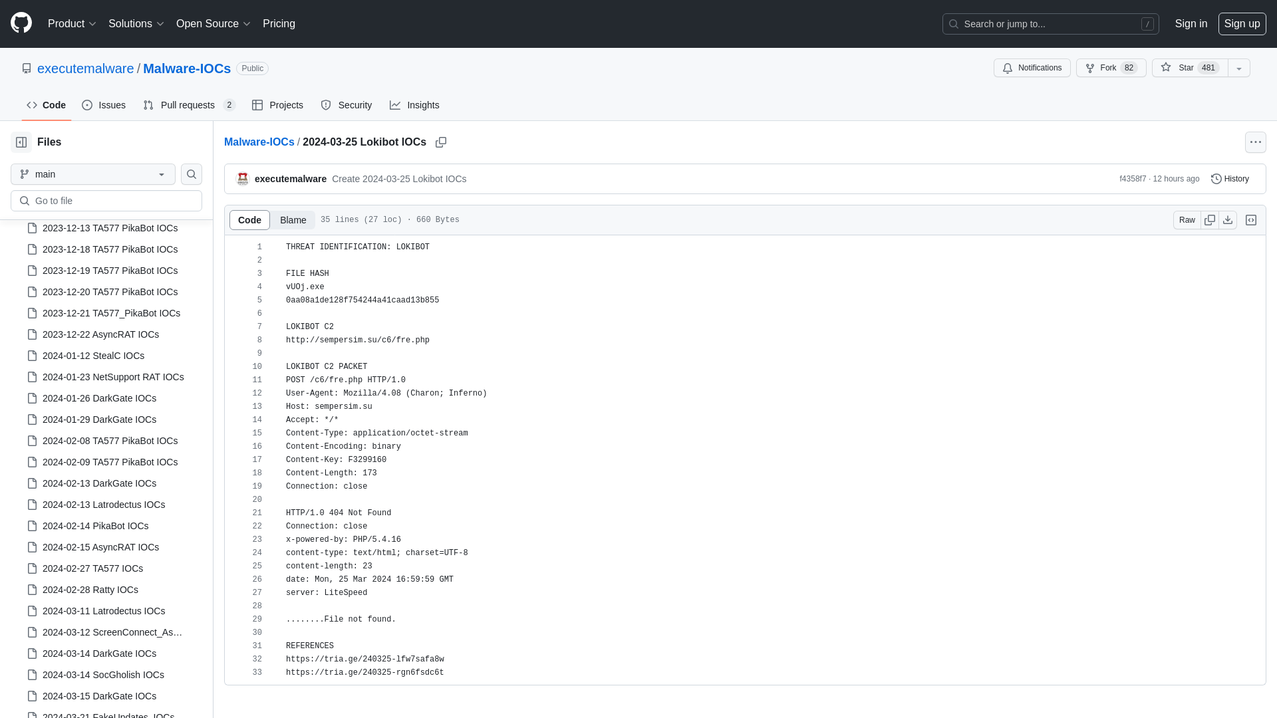Image resolution: width=1277 pixels, height=718 pixels.
Task: Expand the star lists dropdown arrow
Action: click(x=1239, y=68)
